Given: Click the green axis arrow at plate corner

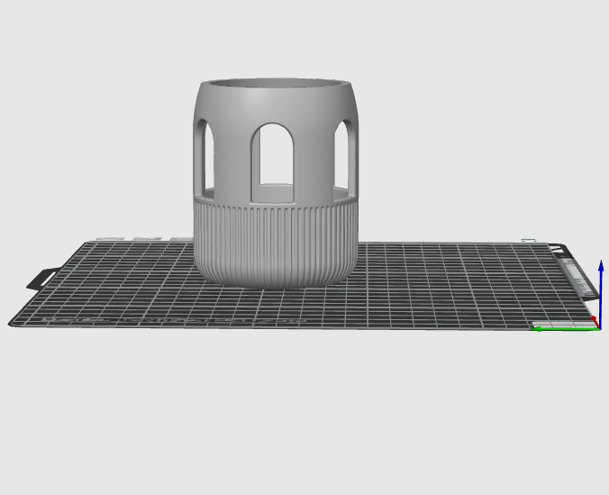Looking at the screenshot, I should coord(567,329).
